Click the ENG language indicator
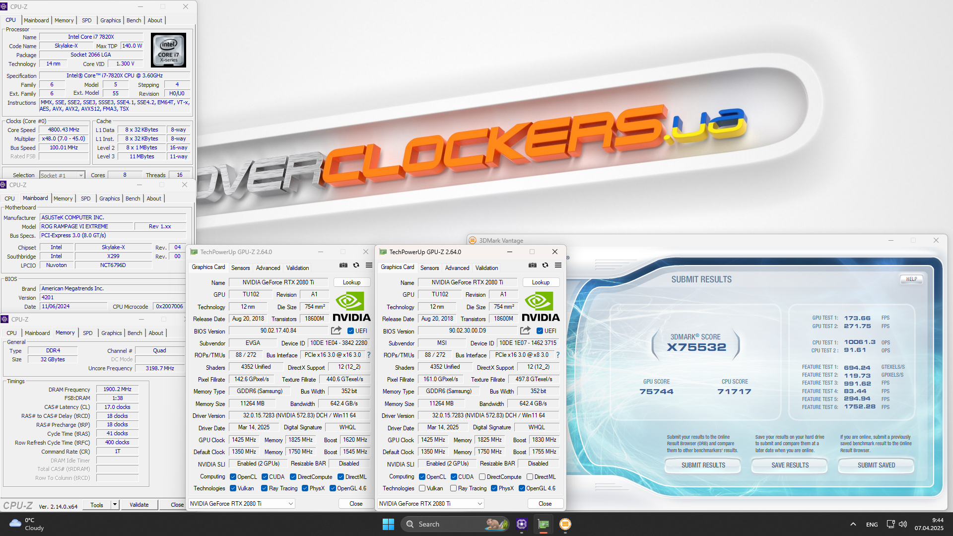This screenshot has height=536, width=953. [872, 525]
